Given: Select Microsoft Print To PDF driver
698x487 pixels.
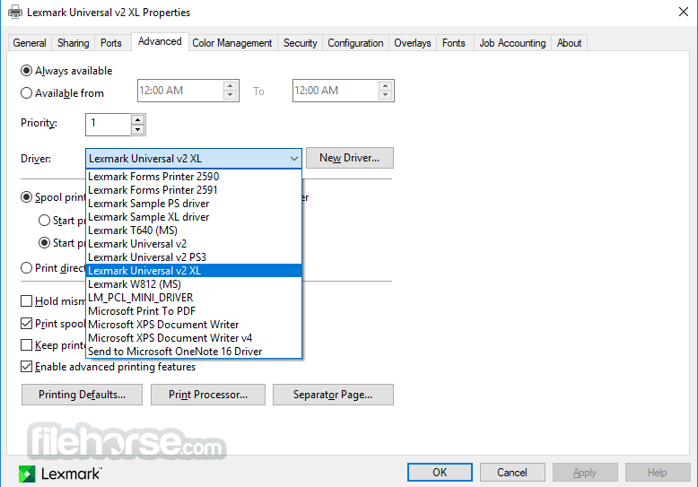Looking at the screenshot, I should (194, 310).
